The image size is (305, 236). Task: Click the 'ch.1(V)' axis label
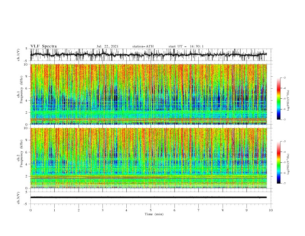18,55
